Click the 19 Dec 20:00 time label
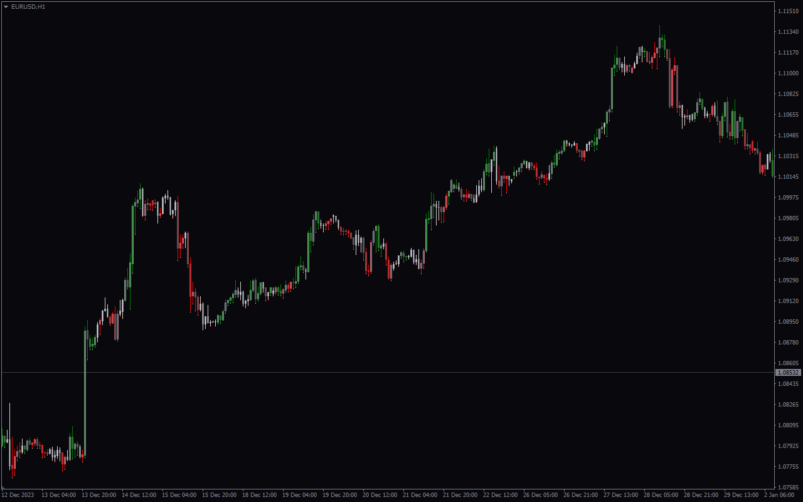 pos(340,495)
